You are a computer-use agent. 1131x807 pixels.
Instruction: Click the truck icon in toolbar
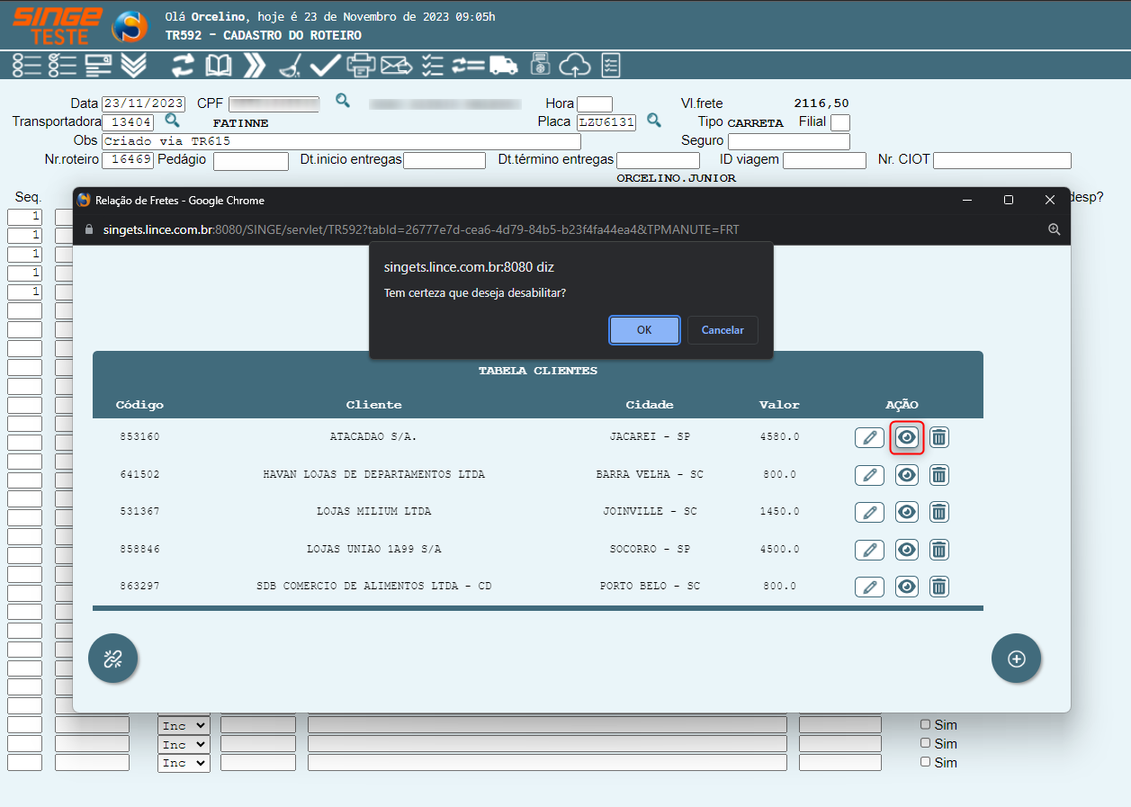click(504, 66)
